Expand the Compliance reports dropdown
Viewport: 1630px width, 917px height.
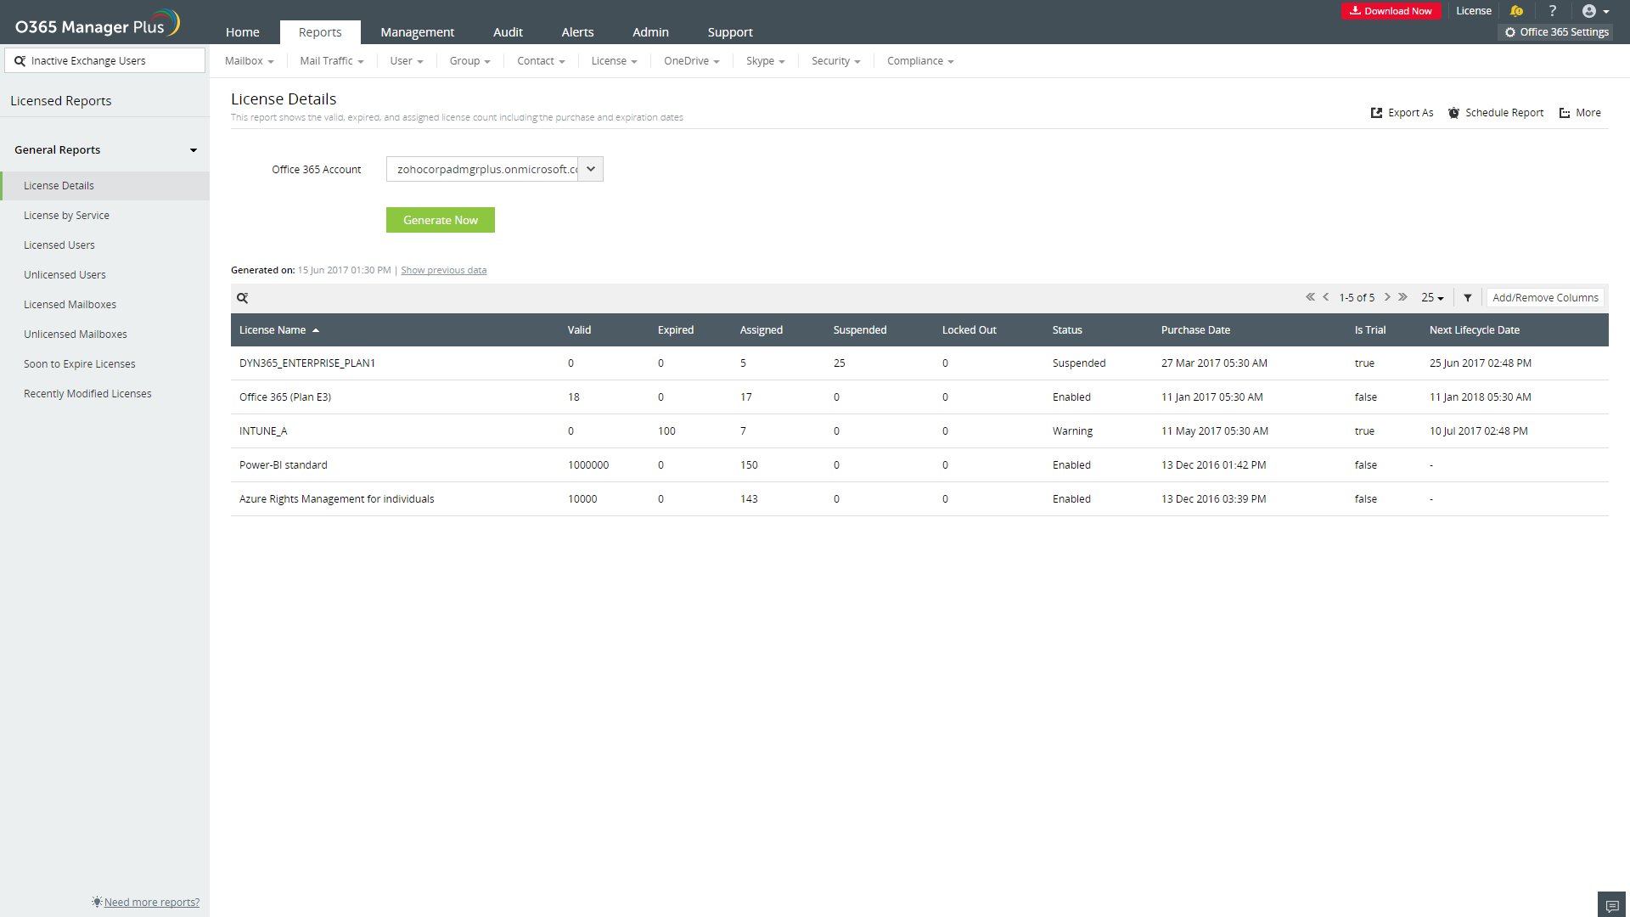[x=920, y=61]
